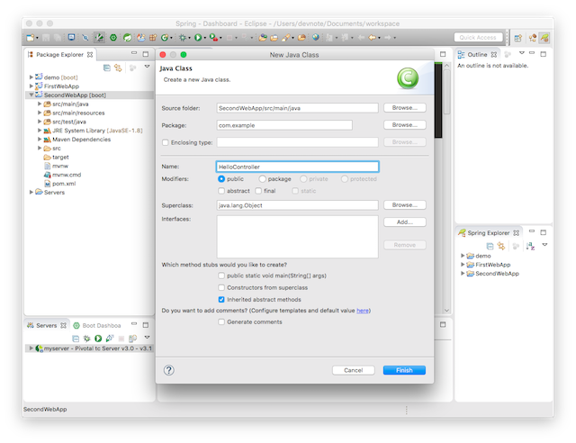This screenshot has width=576, height=443.
Task: Expand FirstWebApp project in Package Explorer
Action: pyautogui.click(x=31, y=86)
